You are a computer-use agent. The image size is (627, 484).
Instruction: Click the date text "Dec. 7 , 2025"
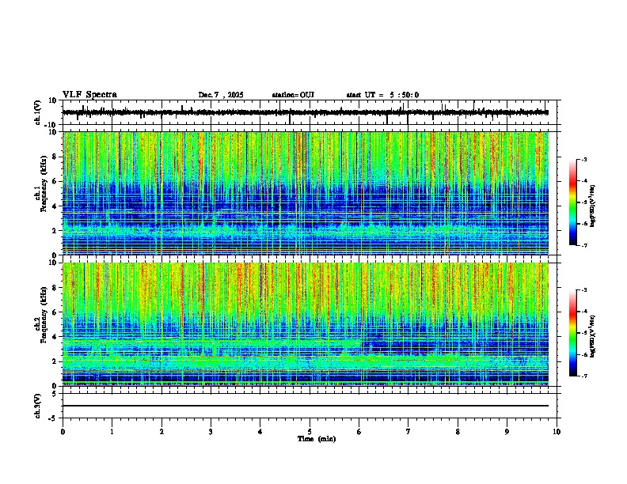(221, 95)
